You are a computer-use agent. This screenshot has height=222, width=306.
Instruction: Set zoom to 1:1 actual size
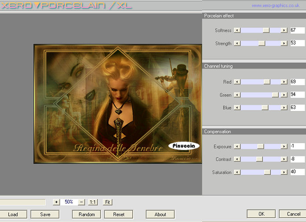tap(93, 202)
